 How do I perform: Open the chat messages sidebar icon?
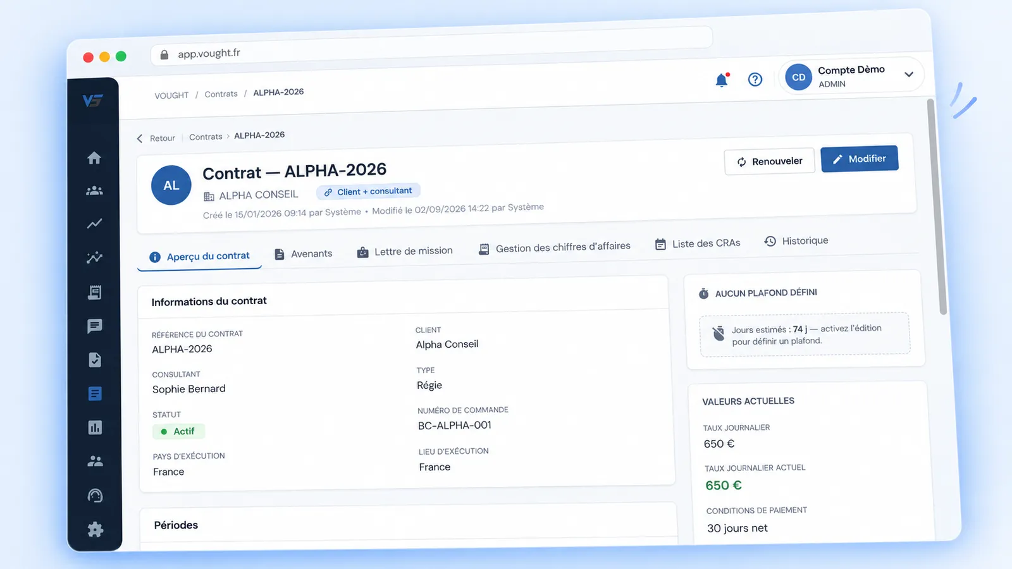pyautogui.click(x=95, y=326)
